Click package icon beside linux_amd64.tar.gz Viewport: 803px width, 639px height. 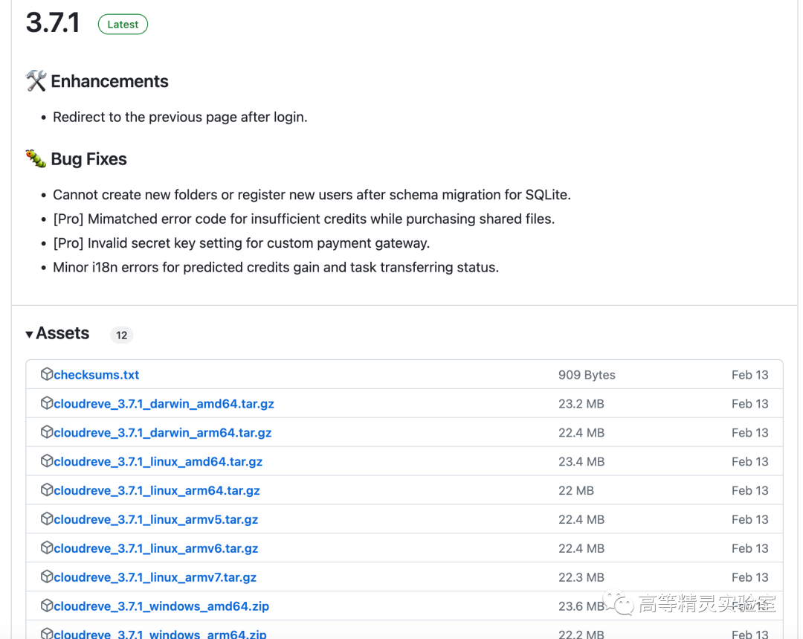point(47,460)
